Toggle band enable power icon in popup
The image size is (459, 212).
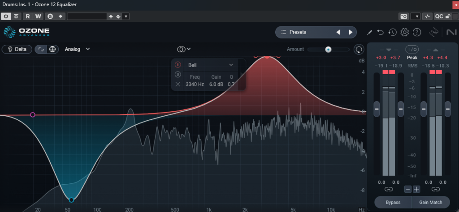(x=178, y=64)
